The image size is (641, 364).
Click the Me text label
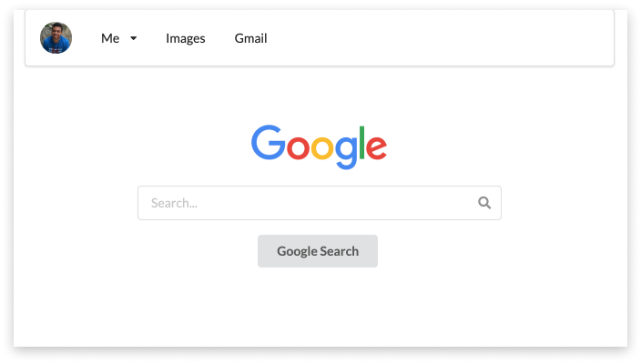click(110, 38)
